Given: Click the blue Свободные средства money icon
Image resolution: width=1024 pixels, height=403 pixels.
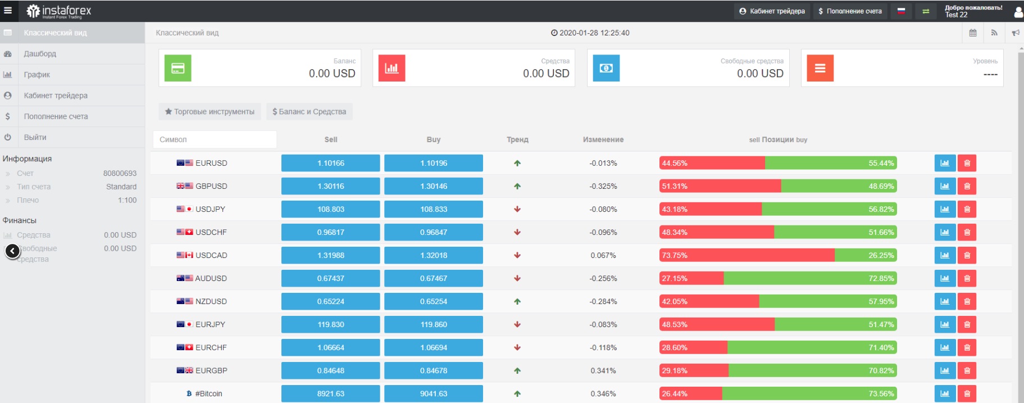Looking at the screenshot, I should coord(607,68).
